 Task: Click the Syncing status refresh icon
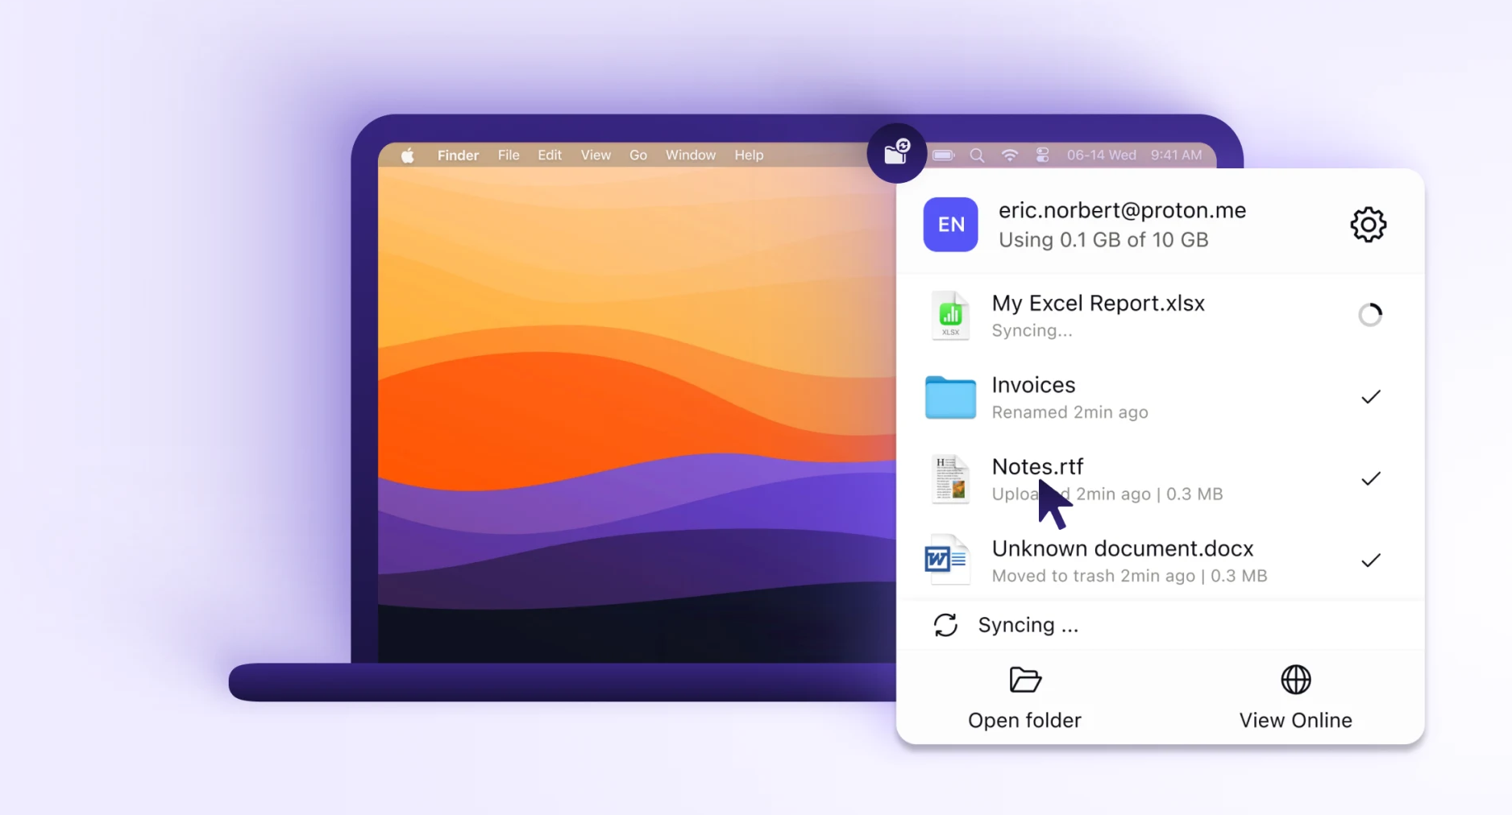(945, 625)
